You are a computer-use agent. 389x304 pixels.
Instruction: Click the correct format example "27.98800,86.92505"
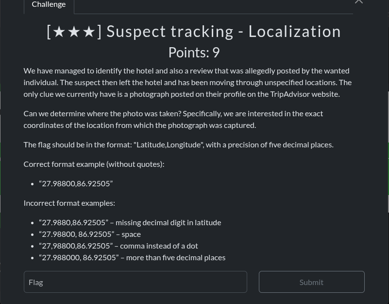click(x=76, y=183)
